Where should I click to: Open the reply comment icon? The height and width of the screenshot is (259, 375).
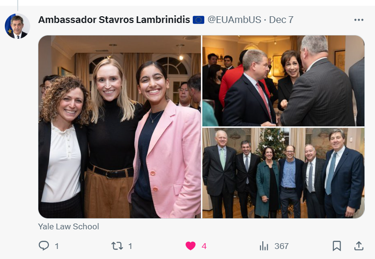pyautogui.click(x=44, y=246)
